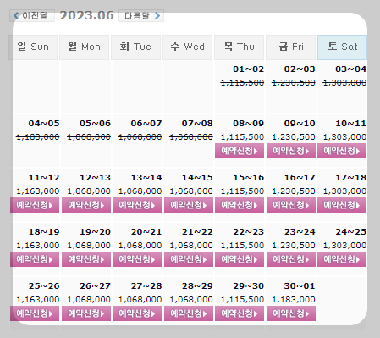Book the 18~19 date via 예약신청
380x338 pixels.
pos(35,259)
